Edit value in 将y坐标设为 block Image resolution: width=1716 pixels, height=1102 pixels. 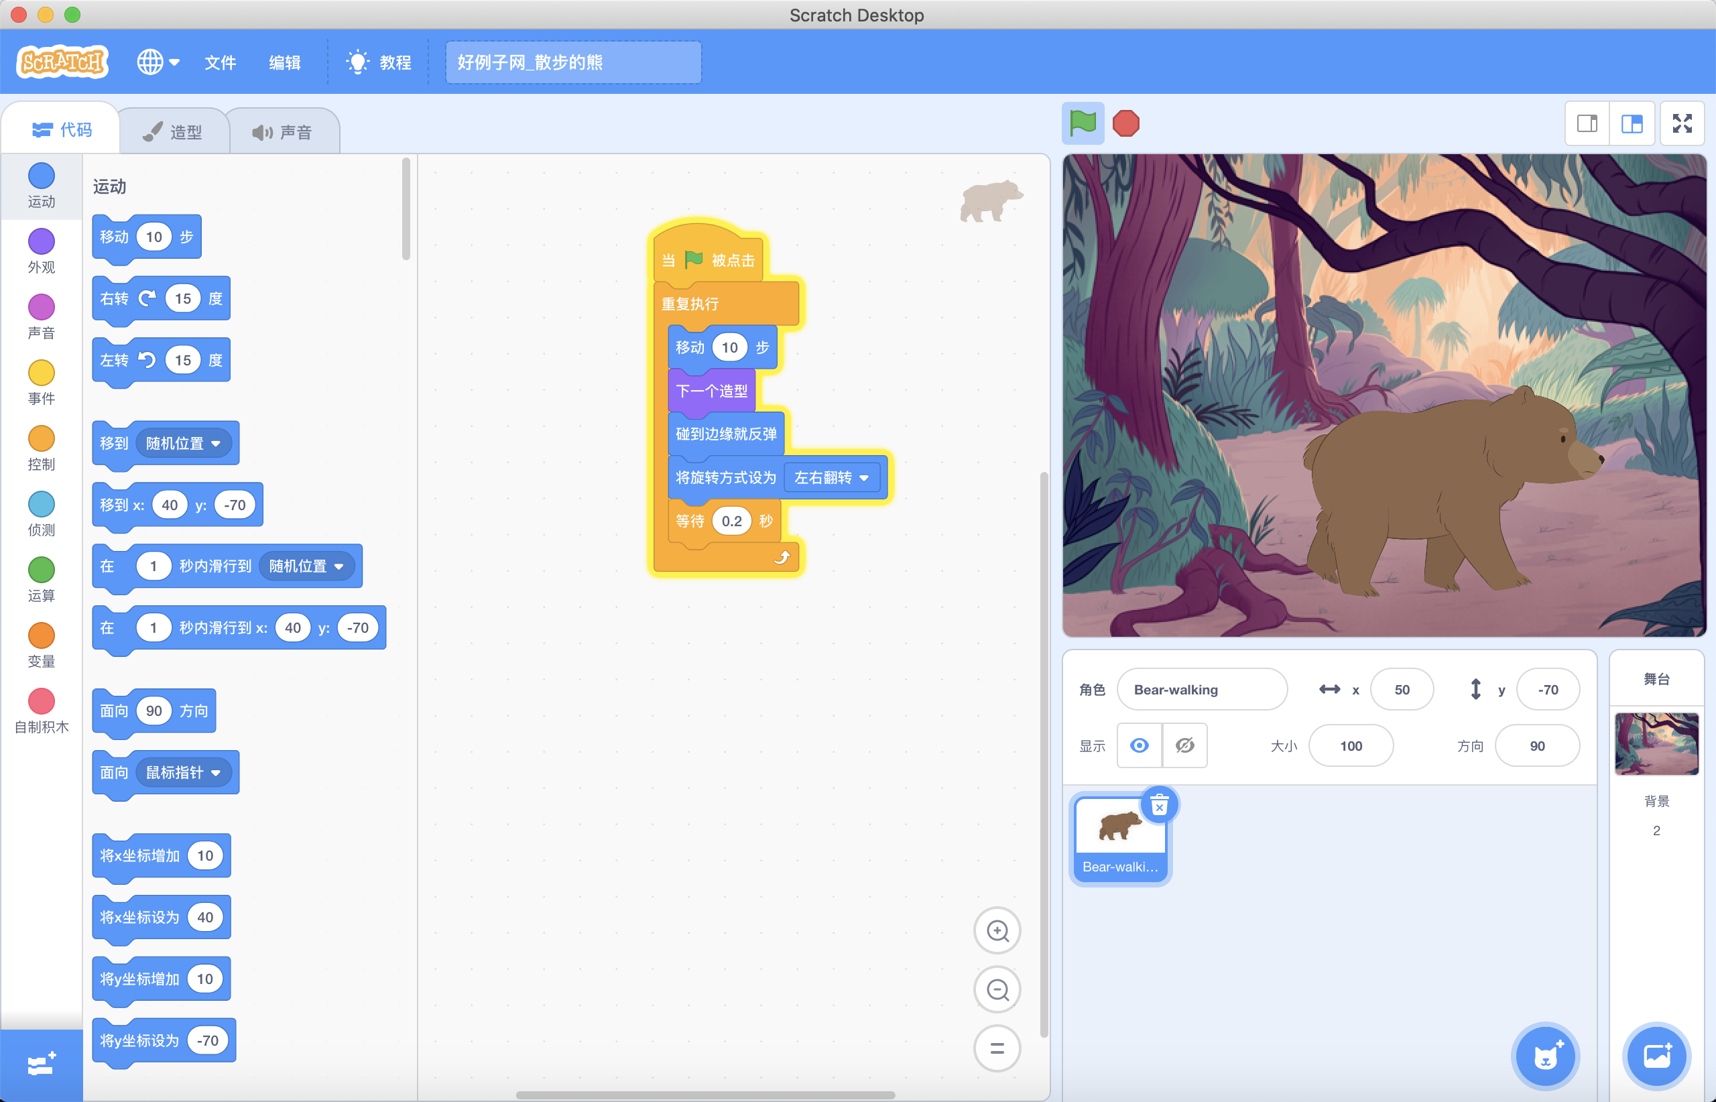(208, 1040)
